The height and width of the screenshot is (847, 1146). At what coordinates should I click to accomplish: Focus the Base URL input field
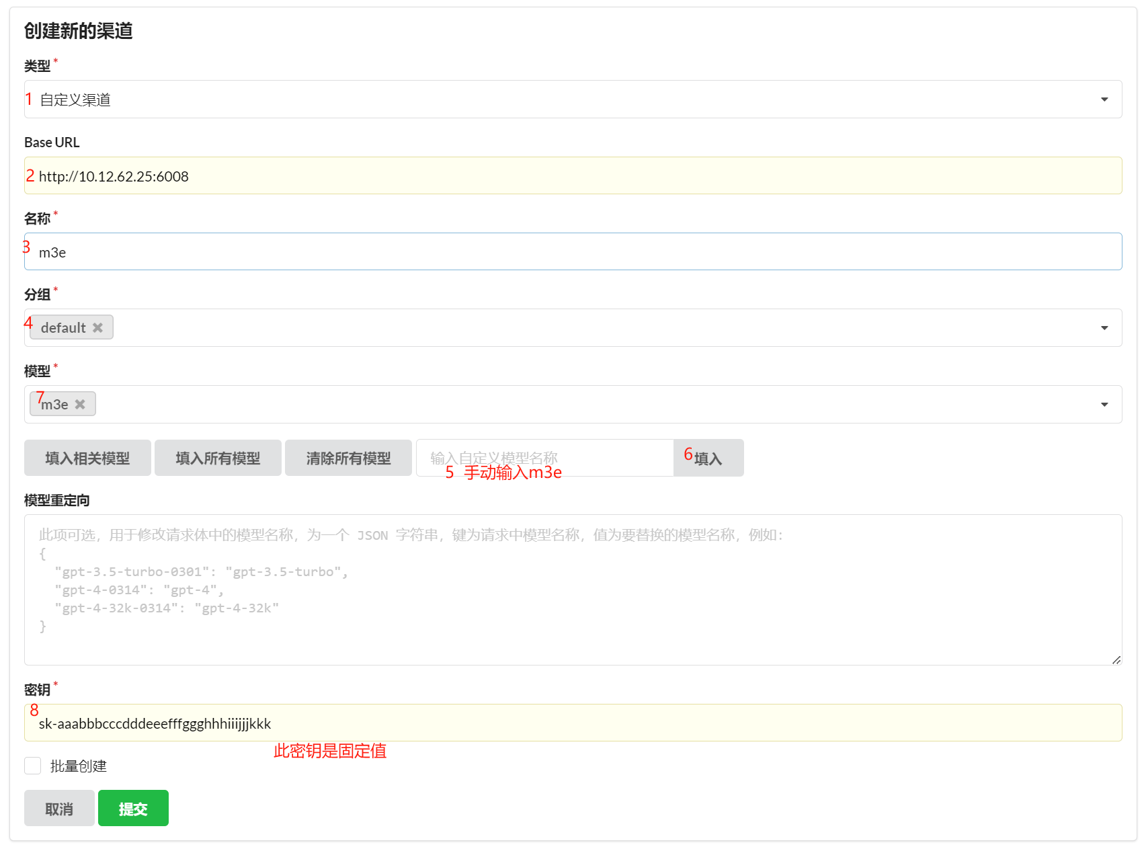pos(573,176)
